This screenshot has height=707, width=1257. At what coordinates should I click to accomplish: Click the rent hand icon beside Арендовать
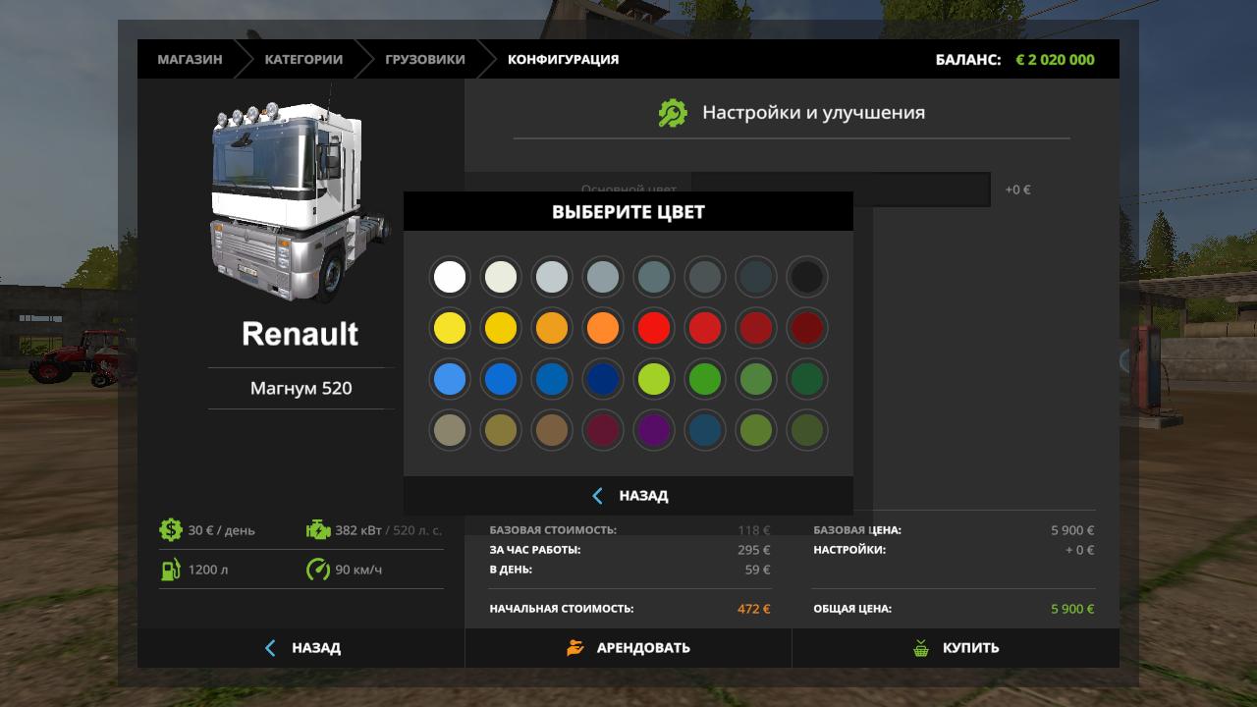[x=575, y=648]
